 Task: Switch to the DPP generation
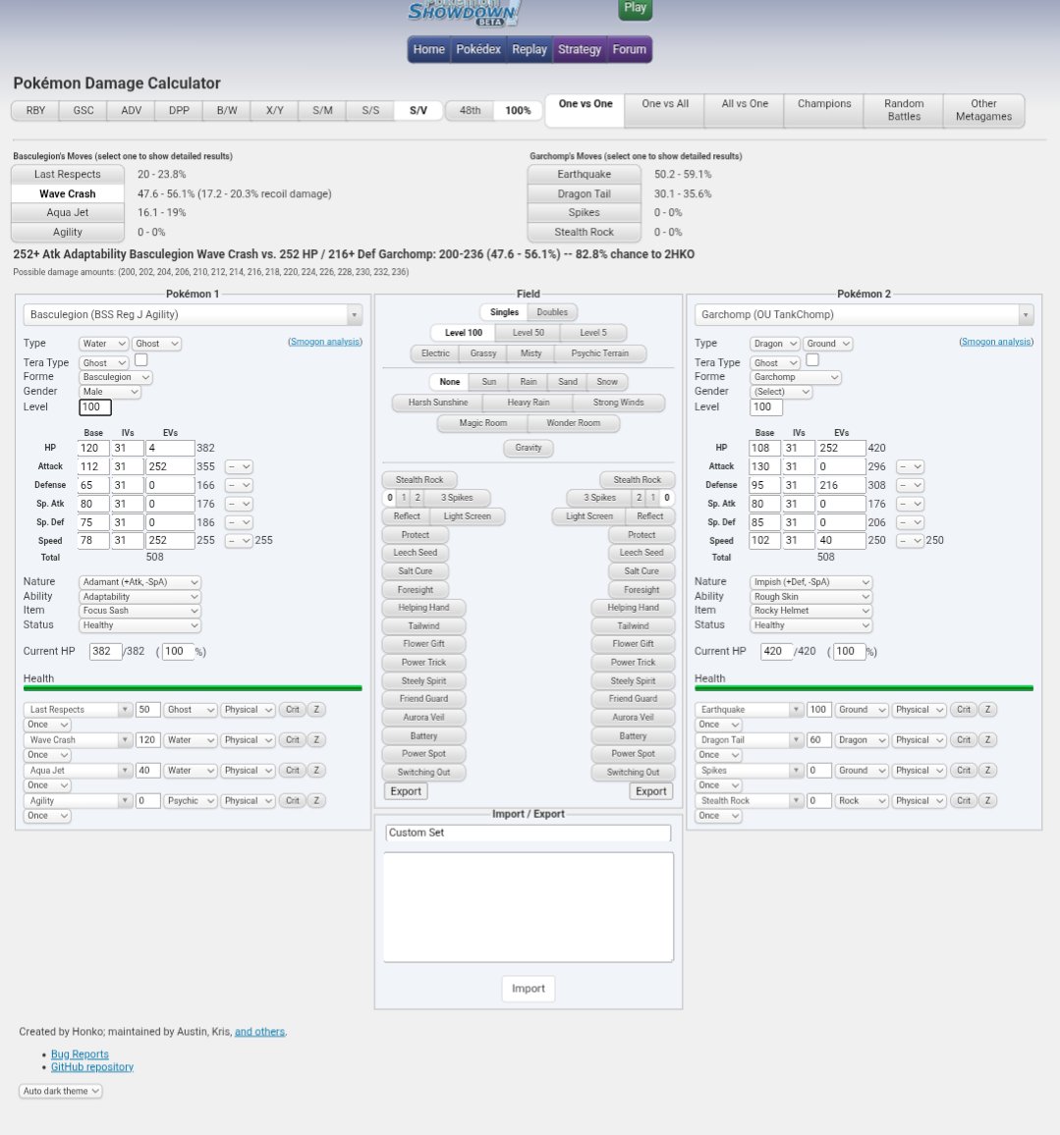click(179, 110)
